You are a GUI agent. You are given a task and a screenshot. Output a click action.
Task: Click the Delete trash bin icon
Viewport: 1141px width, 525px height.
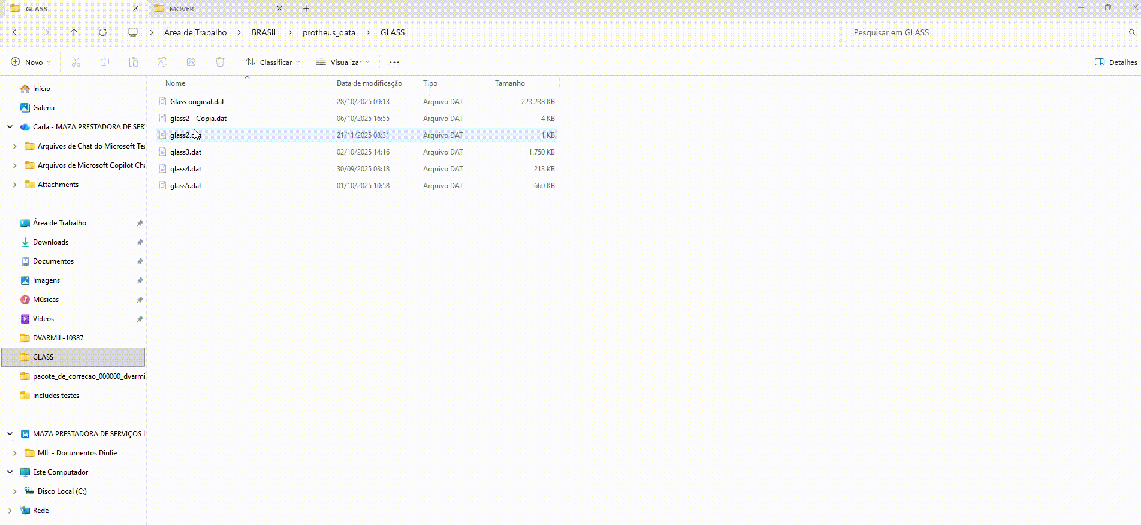[x=220, y=62]
